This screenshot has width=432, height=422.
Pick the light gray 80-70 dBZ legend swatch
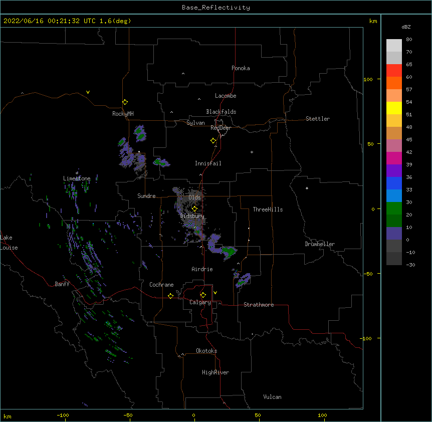pyautogui.click(x=394, y=46)
